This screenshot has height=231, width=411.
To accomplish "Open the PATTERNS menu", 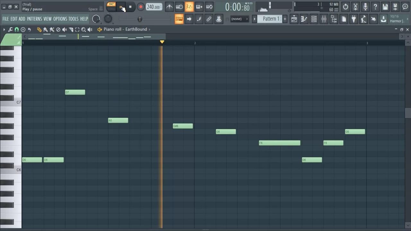I will [x=34, y=19].
